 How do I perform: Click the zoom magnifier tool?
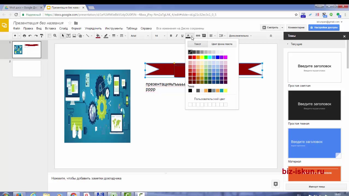pos(55,36)
